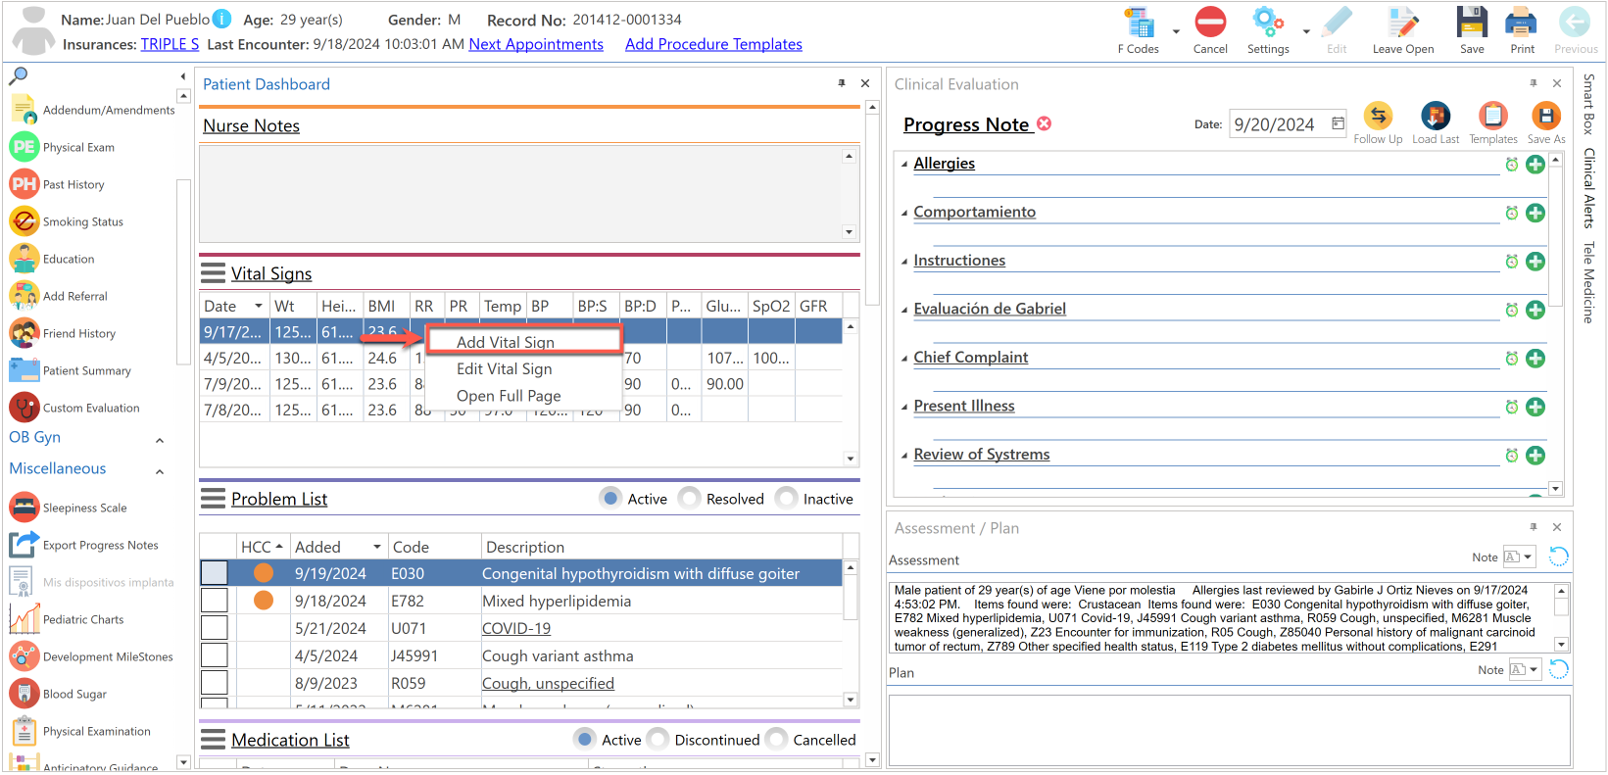Open the Templates icon in Clinical Evaluation

coord(1493,117)
